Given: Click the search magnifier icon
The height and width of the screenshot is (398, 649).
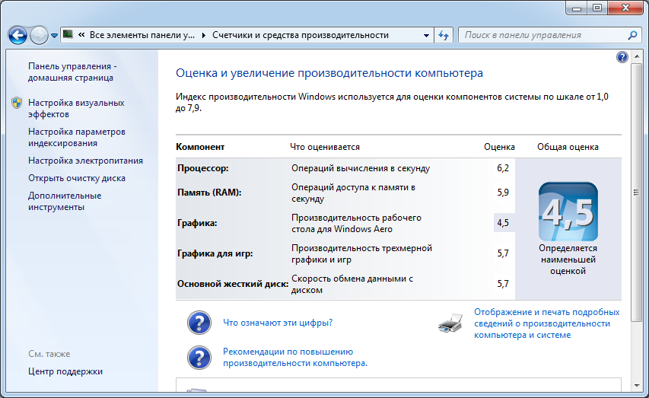Looking at the screenshot, I should tap(632, 35).
